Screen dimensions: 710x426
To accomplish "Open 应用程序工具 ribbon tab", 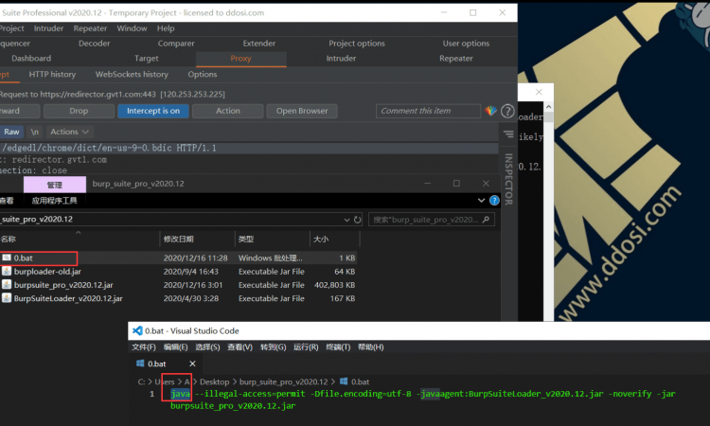I will click(54, 201).
